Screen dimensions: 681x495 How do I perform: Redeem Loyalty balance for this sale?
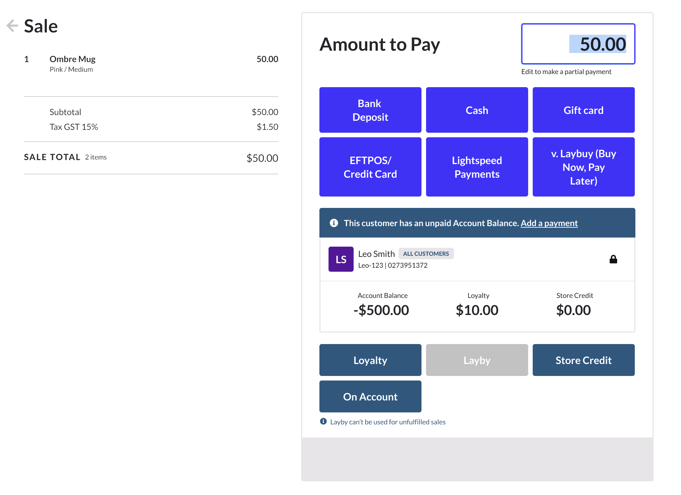pyautogui.click(x=370, y=360)
